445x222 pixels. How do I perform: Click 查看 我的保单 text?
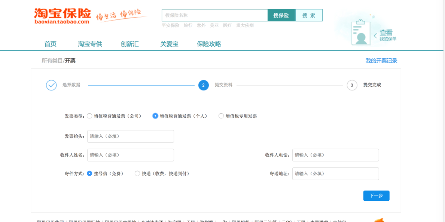coord(388,36)
